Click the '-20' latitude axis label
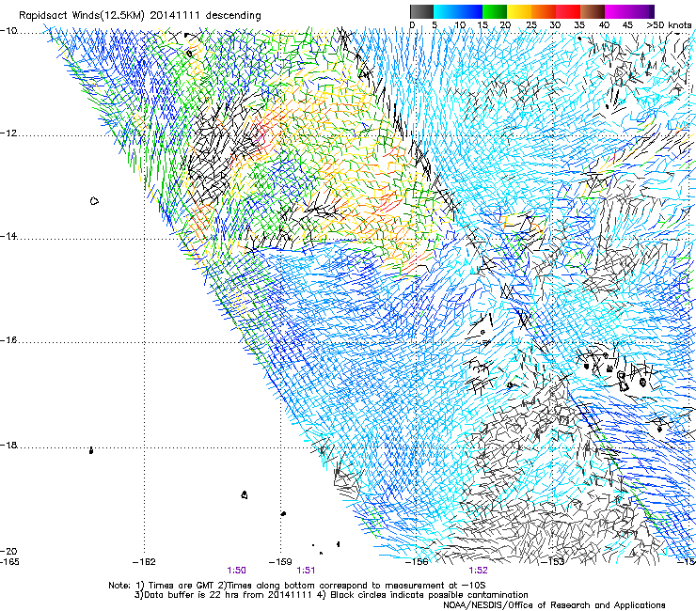The height and width of the screenshot is (611, 696). [8, 551]
